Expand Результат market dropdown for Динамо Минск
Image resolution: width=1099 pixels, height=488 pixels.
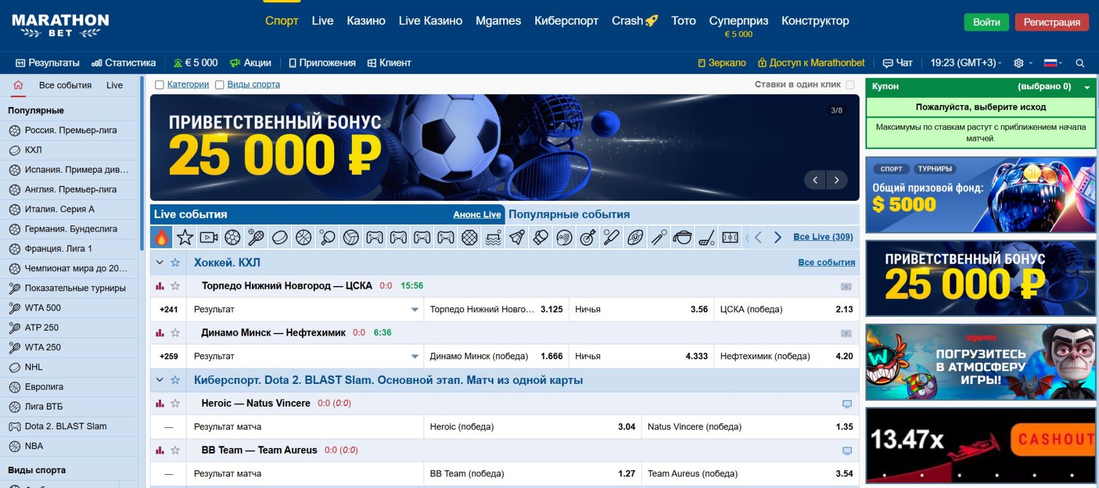[x=414, y=356]
